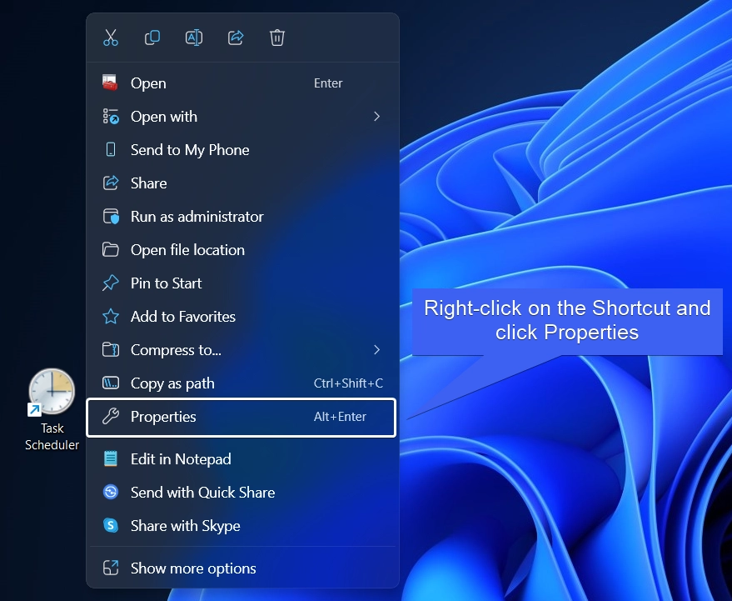Expand the Open with submenu arrow
Image resolution: width=732 pixels, height=601 pixels.
[x=376, y=117]
